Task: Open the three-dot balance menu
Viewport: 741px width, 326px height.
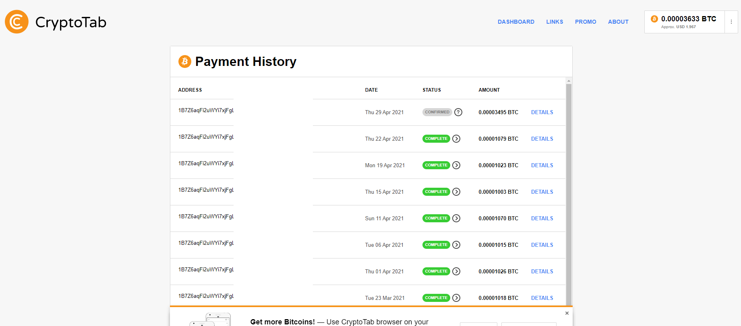Action: pyautogui.click(x=731, y=22)
